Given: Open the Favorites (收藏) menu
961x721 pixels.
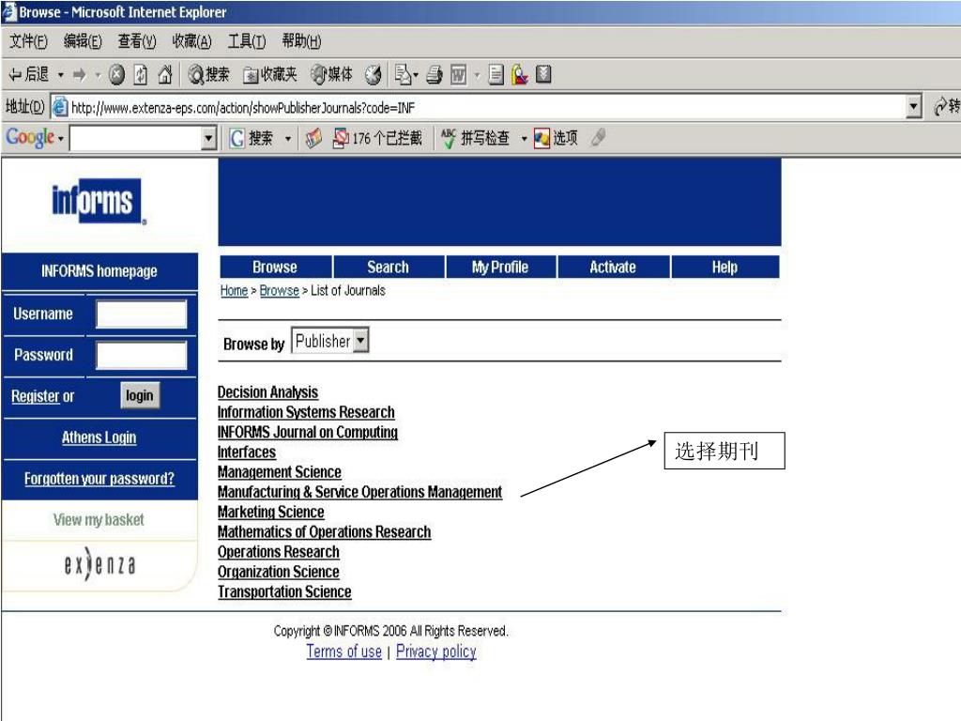Looking at the screenshot, I should pyautogui.click(x=191, y=41).
